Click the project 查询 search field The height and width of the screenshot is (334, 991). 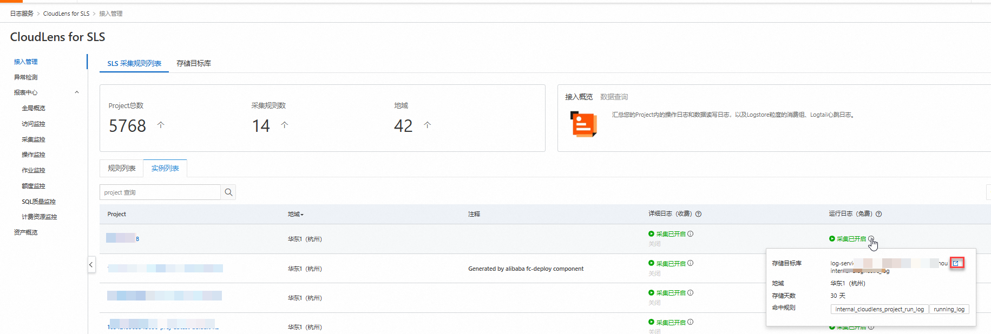coord(160,192)
